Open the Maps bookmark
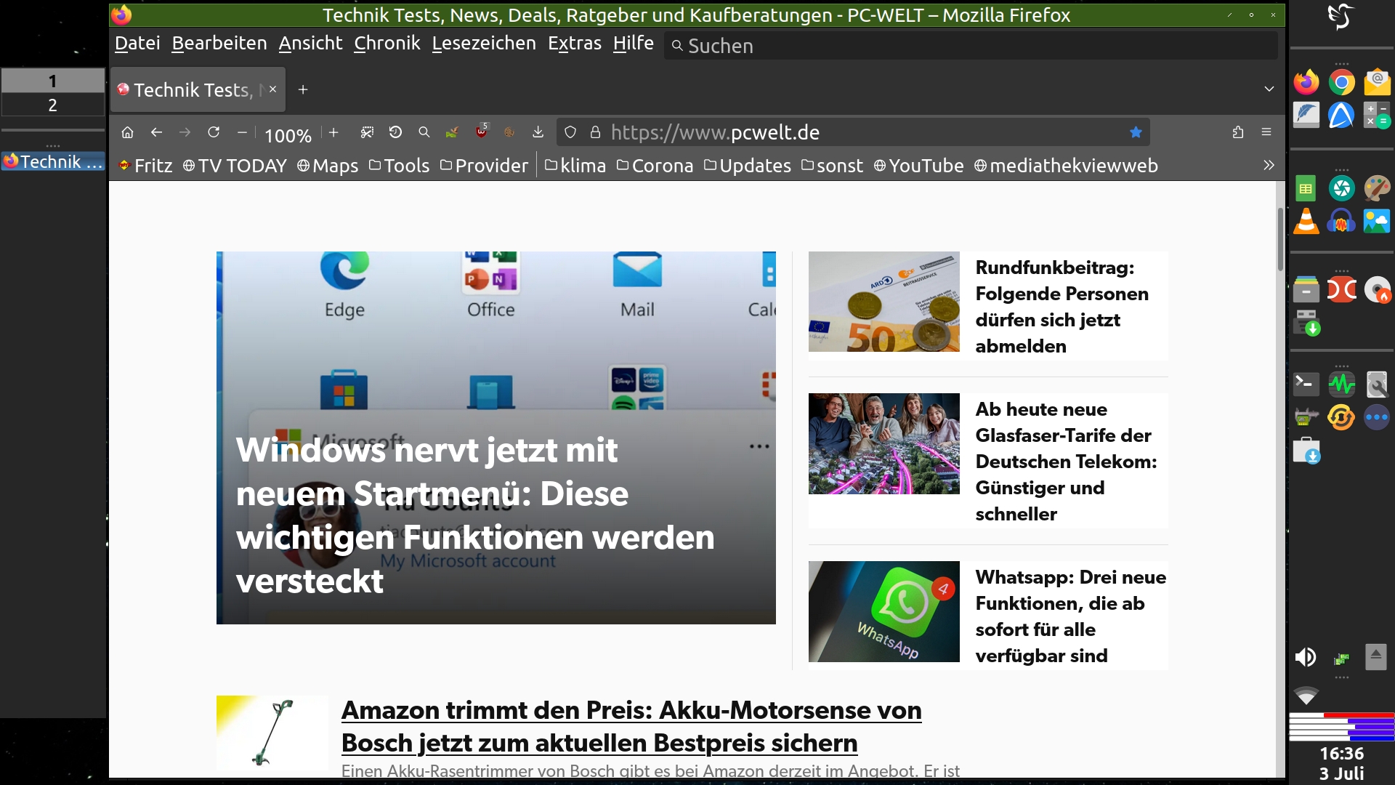Screen dimensions: 1395x785 pos(328,166)
